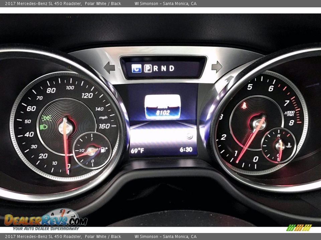Image resolution: width=321 pixels, height=240 pixels.
Task: Click the 160 mark on speedometer
Action: 104,126
